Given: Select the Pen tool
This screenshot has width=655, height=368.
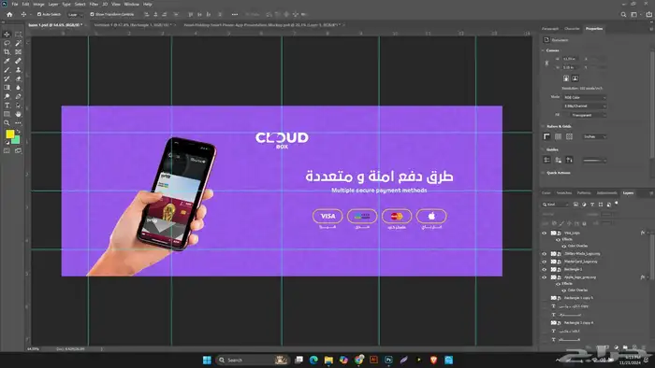Looking at the screenshot, I should pyautogui.click(x=18, y=96).
